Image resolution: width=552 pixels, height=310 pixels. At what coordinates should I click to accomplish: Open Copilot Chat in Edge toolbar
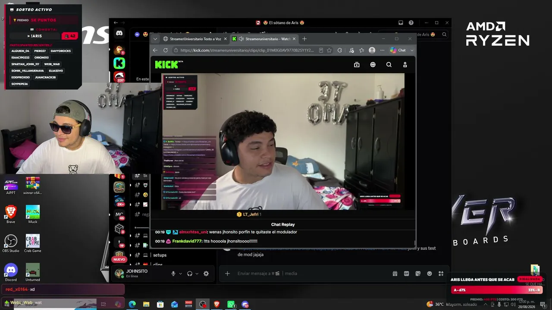tap(398, 50)
